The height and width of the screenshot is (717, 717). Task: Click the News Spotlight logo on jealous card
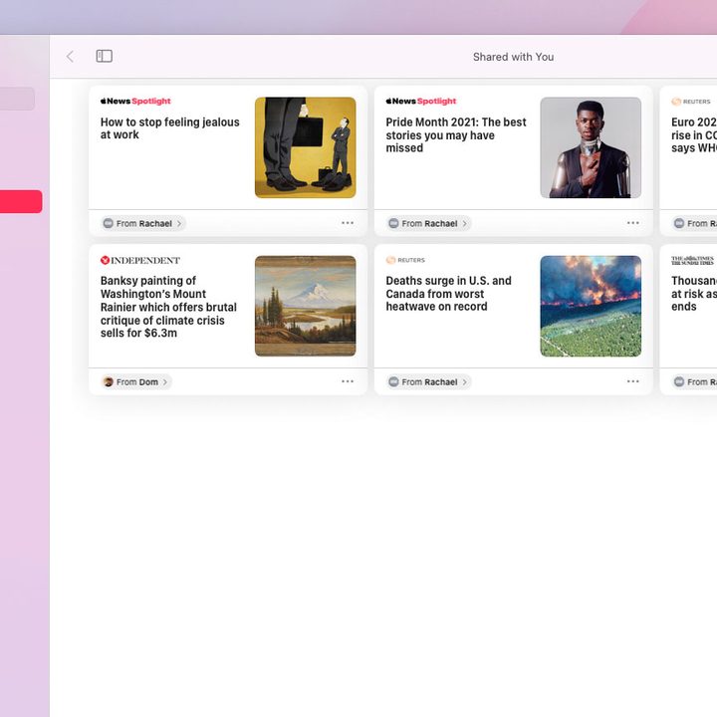pyautogui.click(x=135, y=101)
